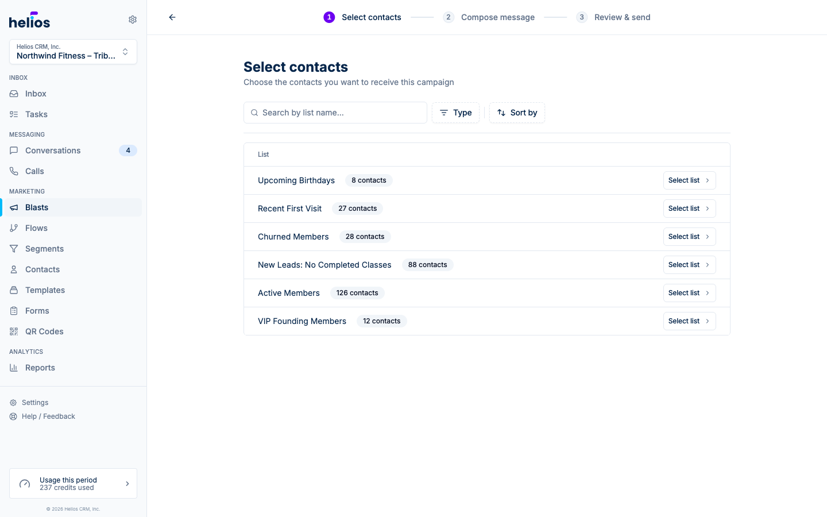Open the Sort by dropdown
The height and width of the screenshot is (517, 827).
coord(517,113)
